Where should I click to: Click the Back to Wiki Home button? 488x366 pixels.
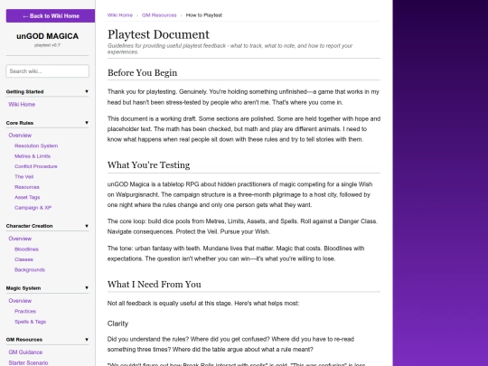pyautogui.click(x=51, y=16)
